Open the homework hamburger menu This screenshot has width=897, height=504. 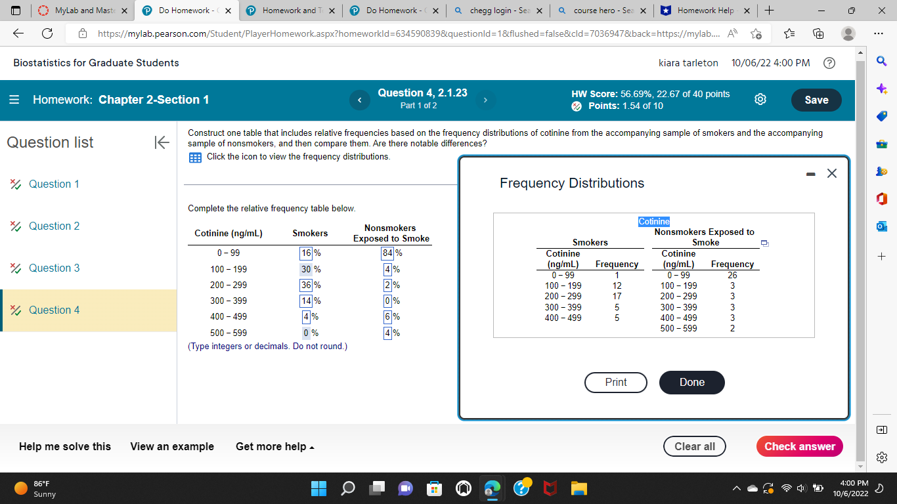pos(13,100)
